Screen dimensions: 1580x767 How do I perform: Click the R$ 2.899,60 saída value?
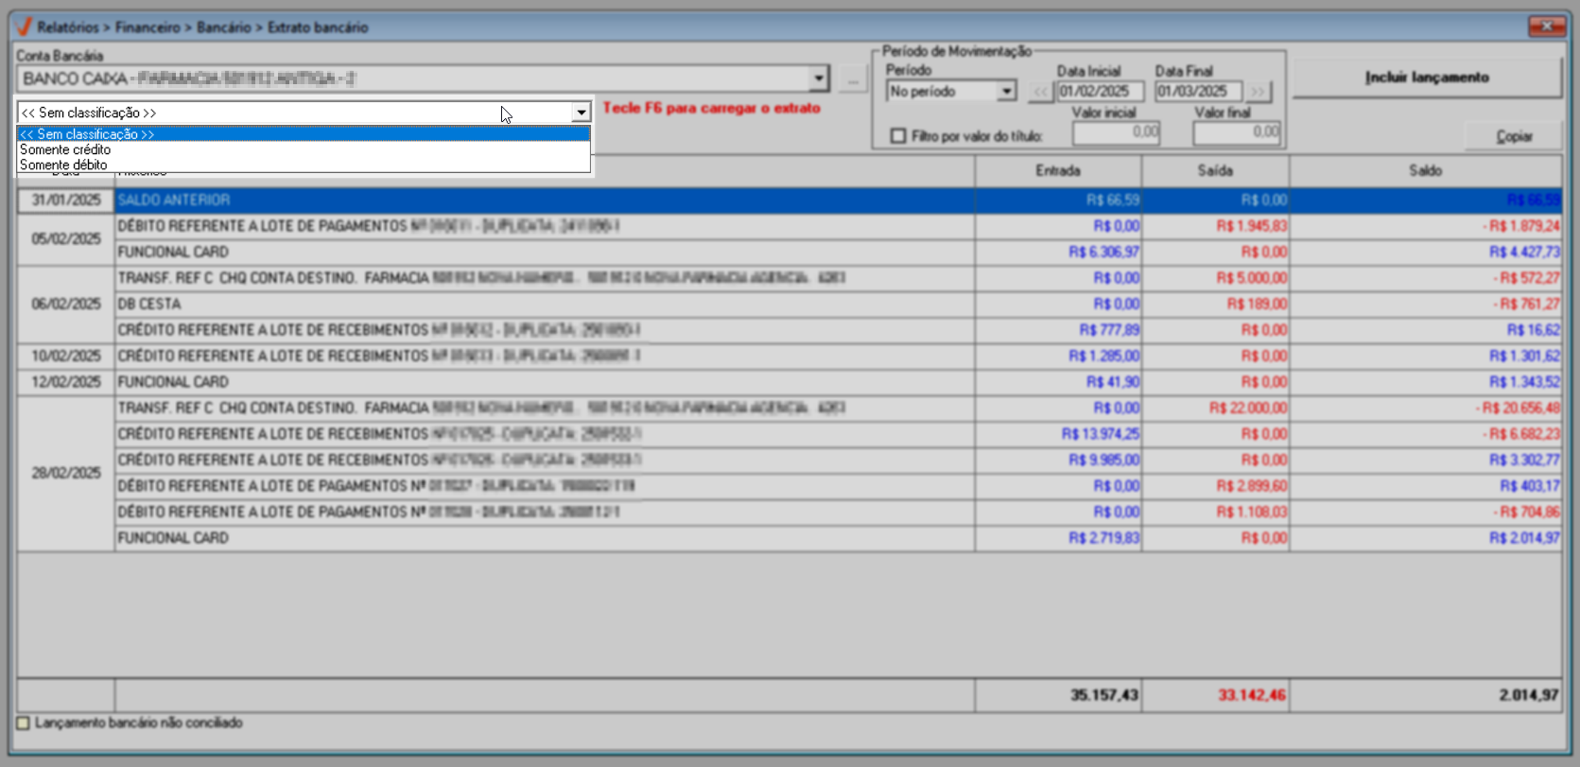click(x=1251, y=486)
